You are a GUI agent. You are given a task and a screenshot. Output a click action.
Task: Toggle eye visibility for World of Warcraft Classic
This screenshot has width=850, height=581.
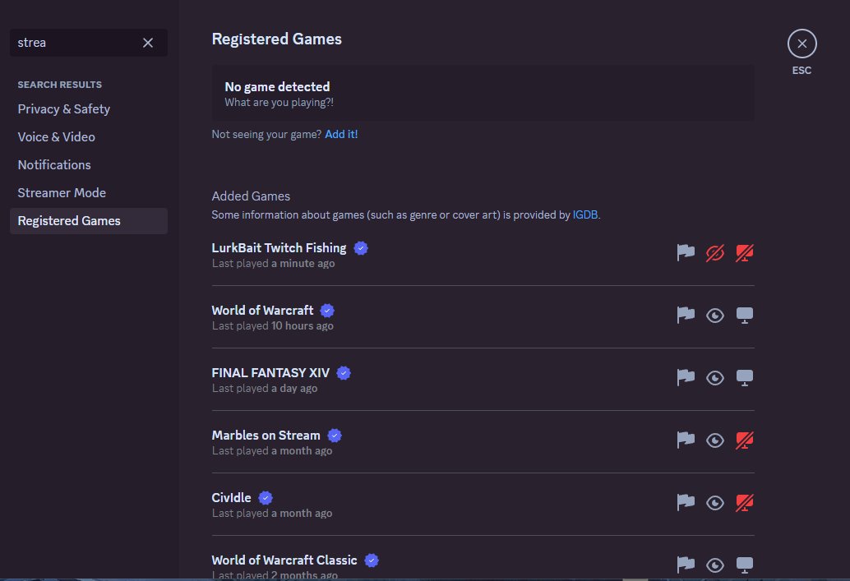[x=715, y=565]
